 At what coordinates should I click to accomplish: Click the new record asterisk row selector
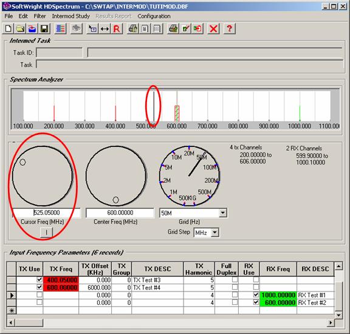12,310
